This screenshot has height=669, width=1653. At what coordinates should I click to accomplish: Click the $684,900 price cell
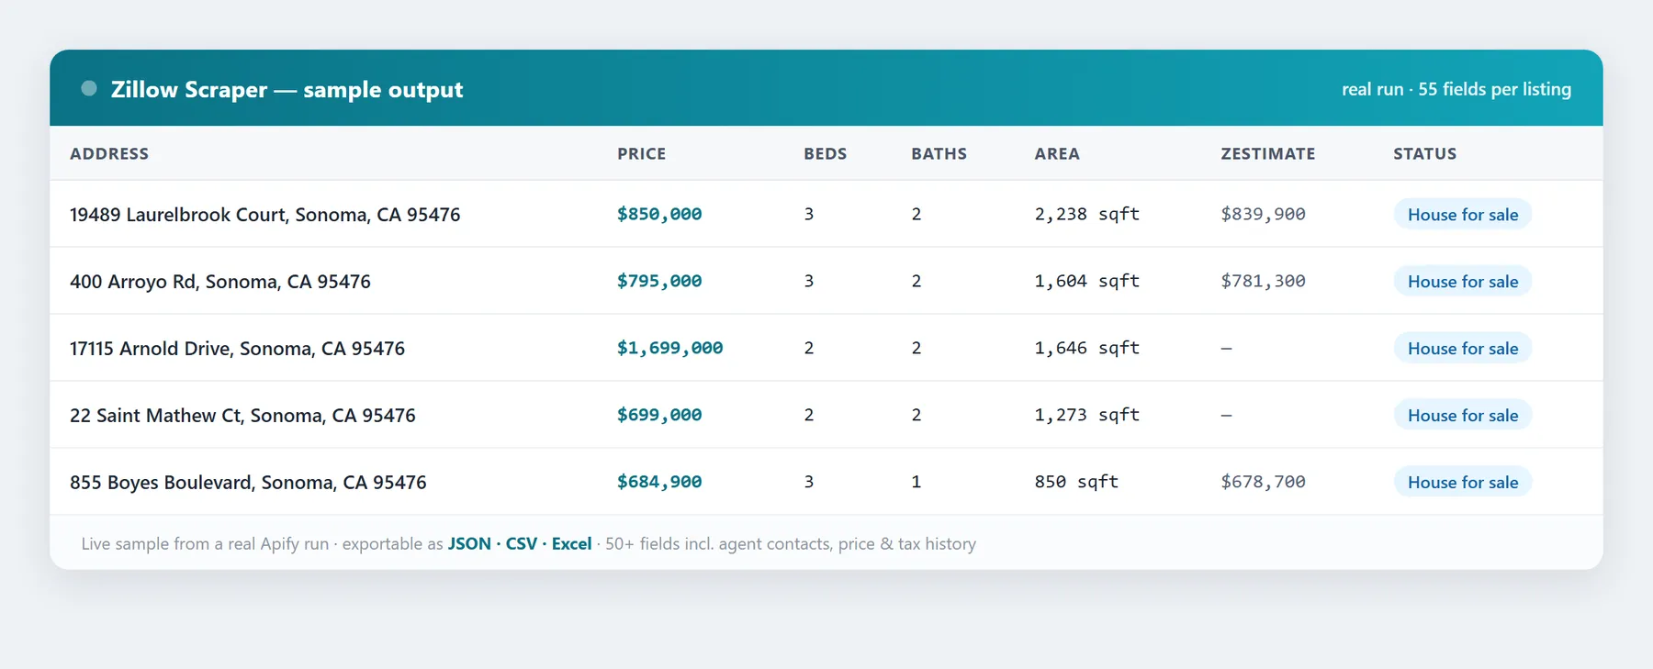coord(659,482)
